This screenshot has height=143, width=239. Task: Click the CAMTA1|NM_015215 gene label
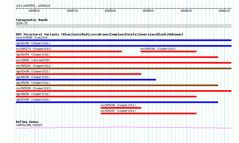(29, 125)
